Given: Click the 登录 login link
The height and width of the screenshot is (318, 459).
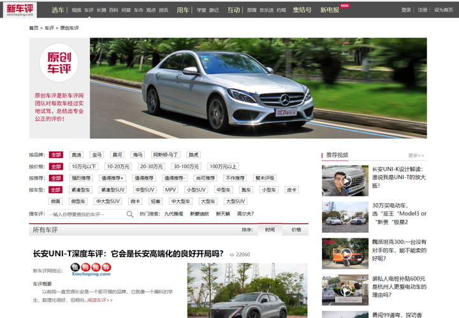Looking at the screenshot, I should [406, 10].
